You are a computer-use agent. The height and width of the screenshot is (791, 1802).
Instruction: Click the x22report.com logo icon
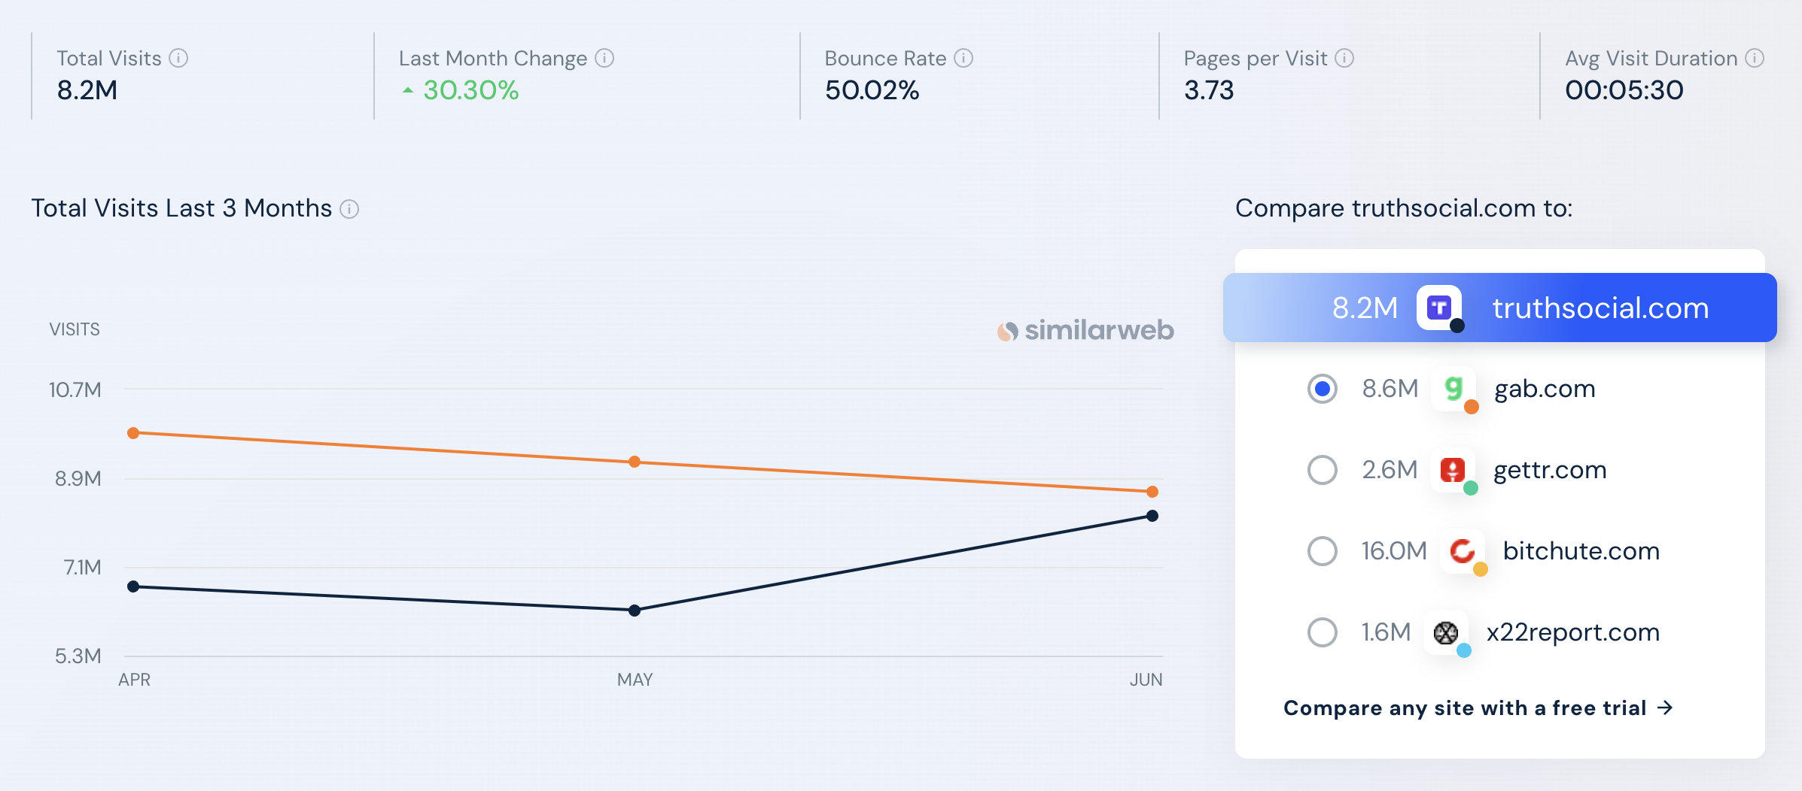click(1446, 632)
